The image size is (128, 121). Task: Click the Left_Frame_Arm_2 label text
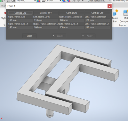click(68, 24)
